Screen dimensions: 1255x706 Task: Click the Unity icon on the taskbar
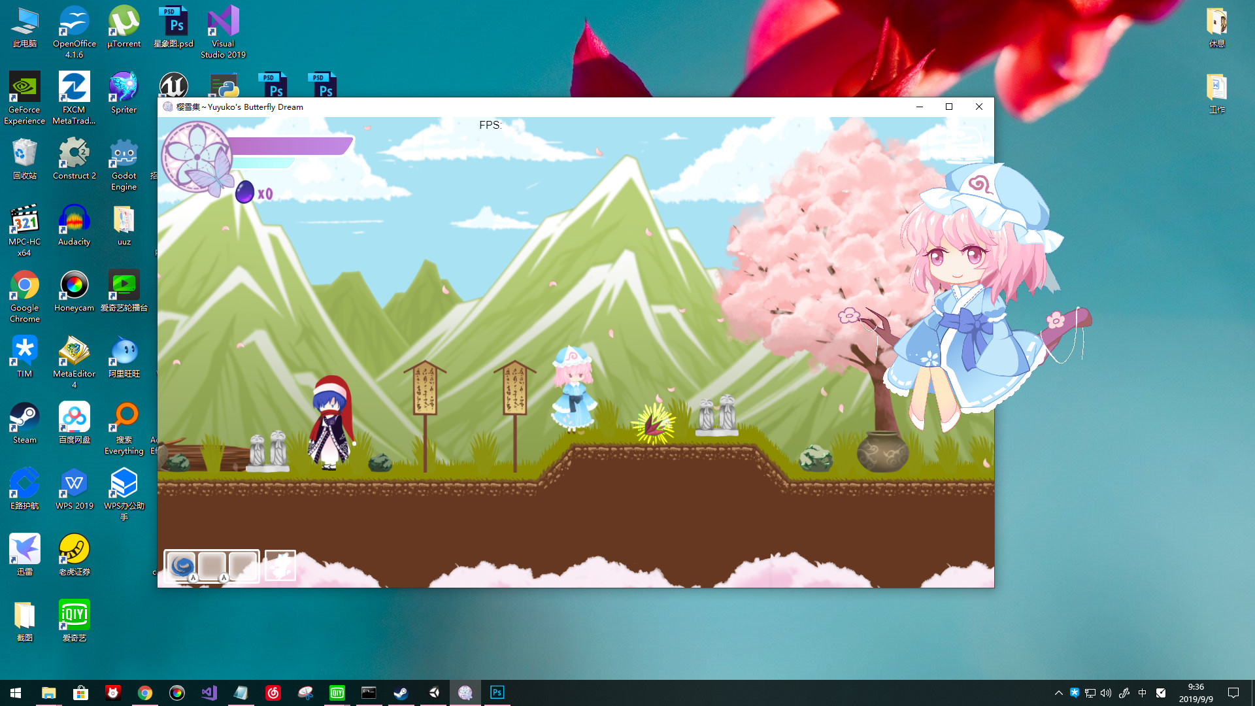tap(433, 692)
